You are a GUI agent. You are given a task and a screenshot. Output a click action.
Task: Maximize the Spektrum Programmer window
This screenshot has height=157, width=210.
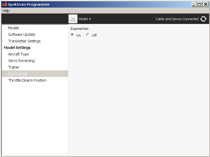tap(199, 4)
